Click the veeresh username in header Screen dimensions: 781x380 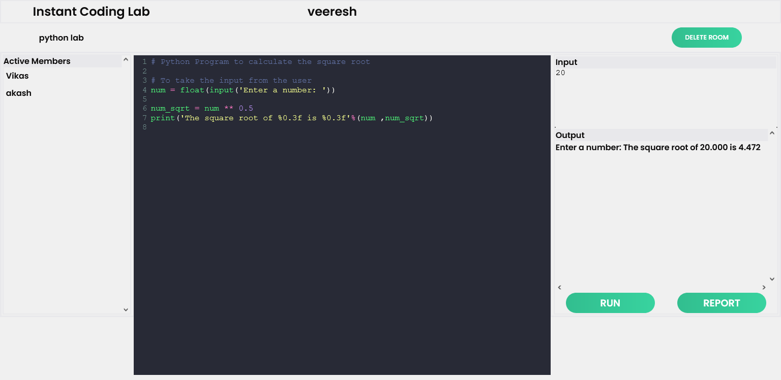coord(332,12)
